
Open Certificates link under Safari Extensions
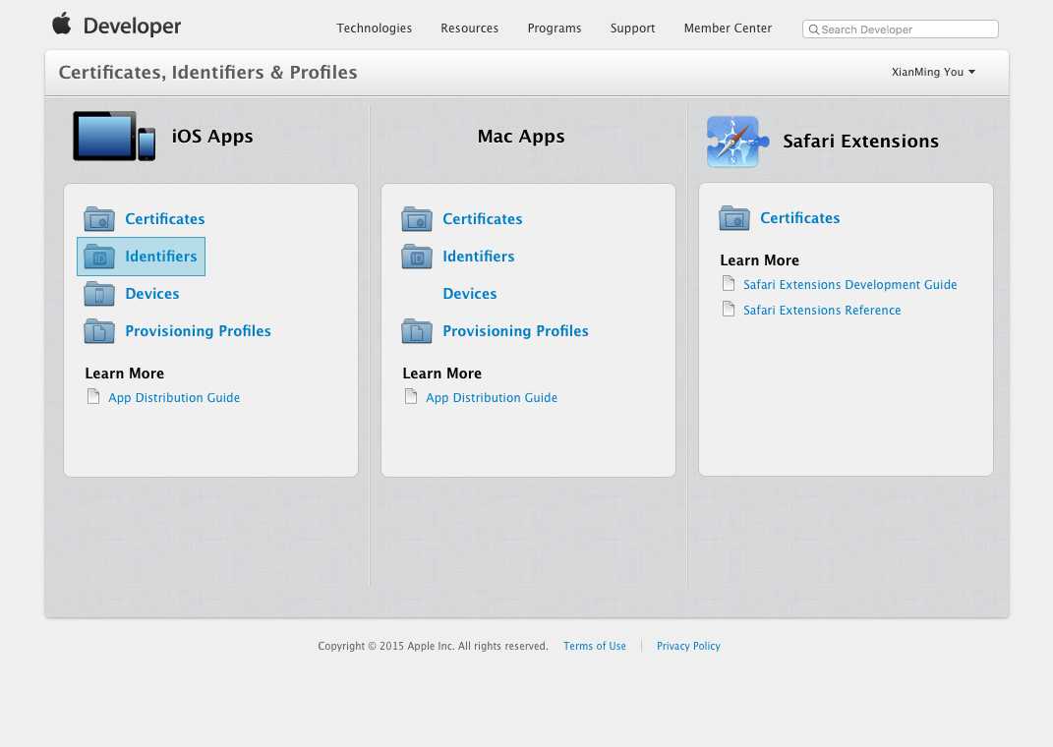pyautogui.click(x=799, y=218)
